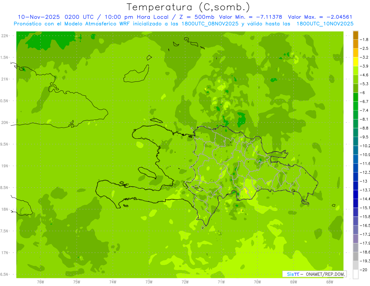Click the yellow swatch between -3.2 and -3.9

click(356, 62)
